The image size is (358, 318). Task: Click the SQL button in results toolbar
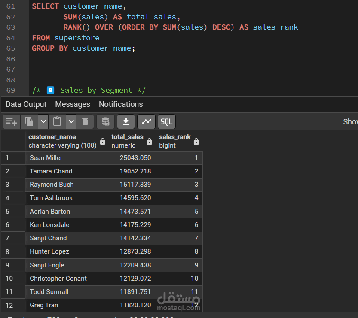[167, 122]
